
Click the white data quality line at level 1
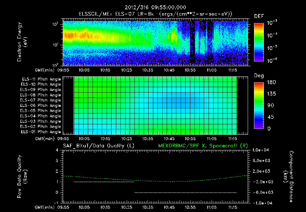104,182
